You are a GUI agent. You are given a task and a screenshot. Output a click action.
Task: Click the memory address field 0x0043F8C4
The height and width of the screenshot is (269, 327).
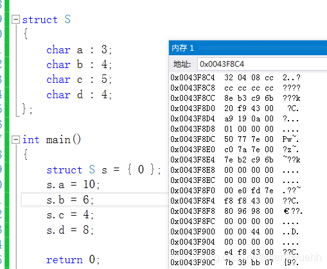tap(262, 64)
